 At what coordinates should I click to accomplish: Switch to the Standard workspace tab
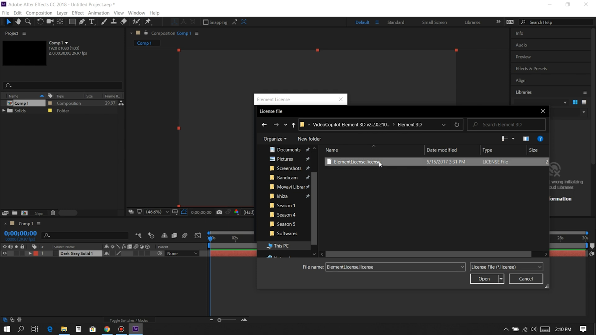tap(396, 22)
